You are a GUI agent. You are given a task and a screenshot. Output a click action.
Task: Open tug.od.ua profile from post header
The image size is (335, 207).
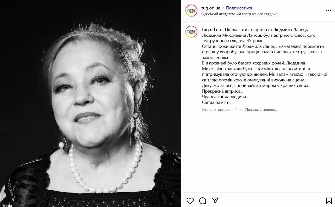click(x=211, y=8)
